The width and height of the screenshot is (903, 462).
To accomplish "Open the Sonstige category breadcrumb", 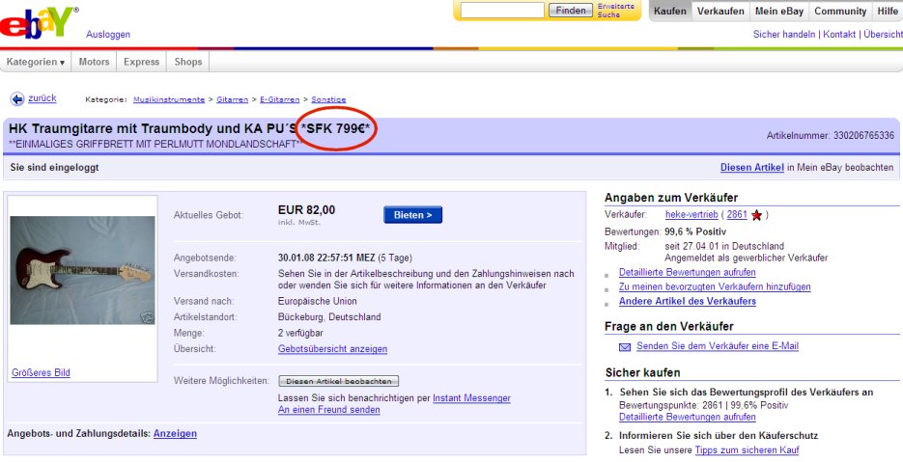I will coord(328,99).
